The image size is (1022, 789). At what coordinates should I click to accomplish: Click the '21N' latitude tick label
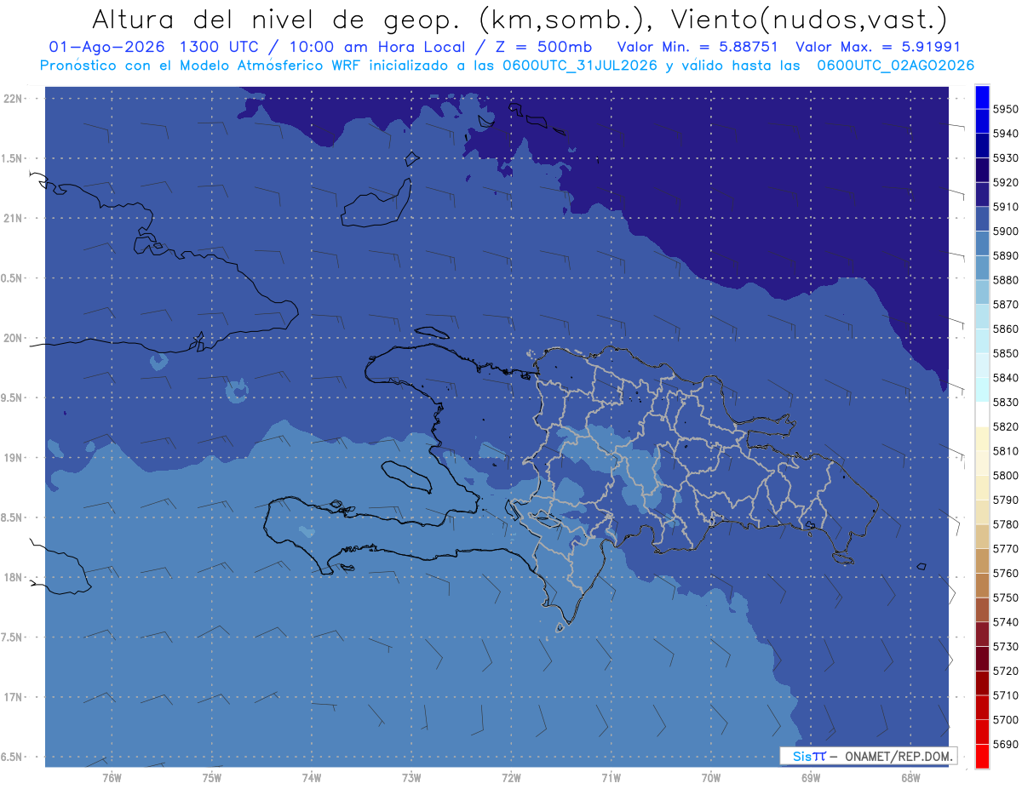[x=12, y=219]
